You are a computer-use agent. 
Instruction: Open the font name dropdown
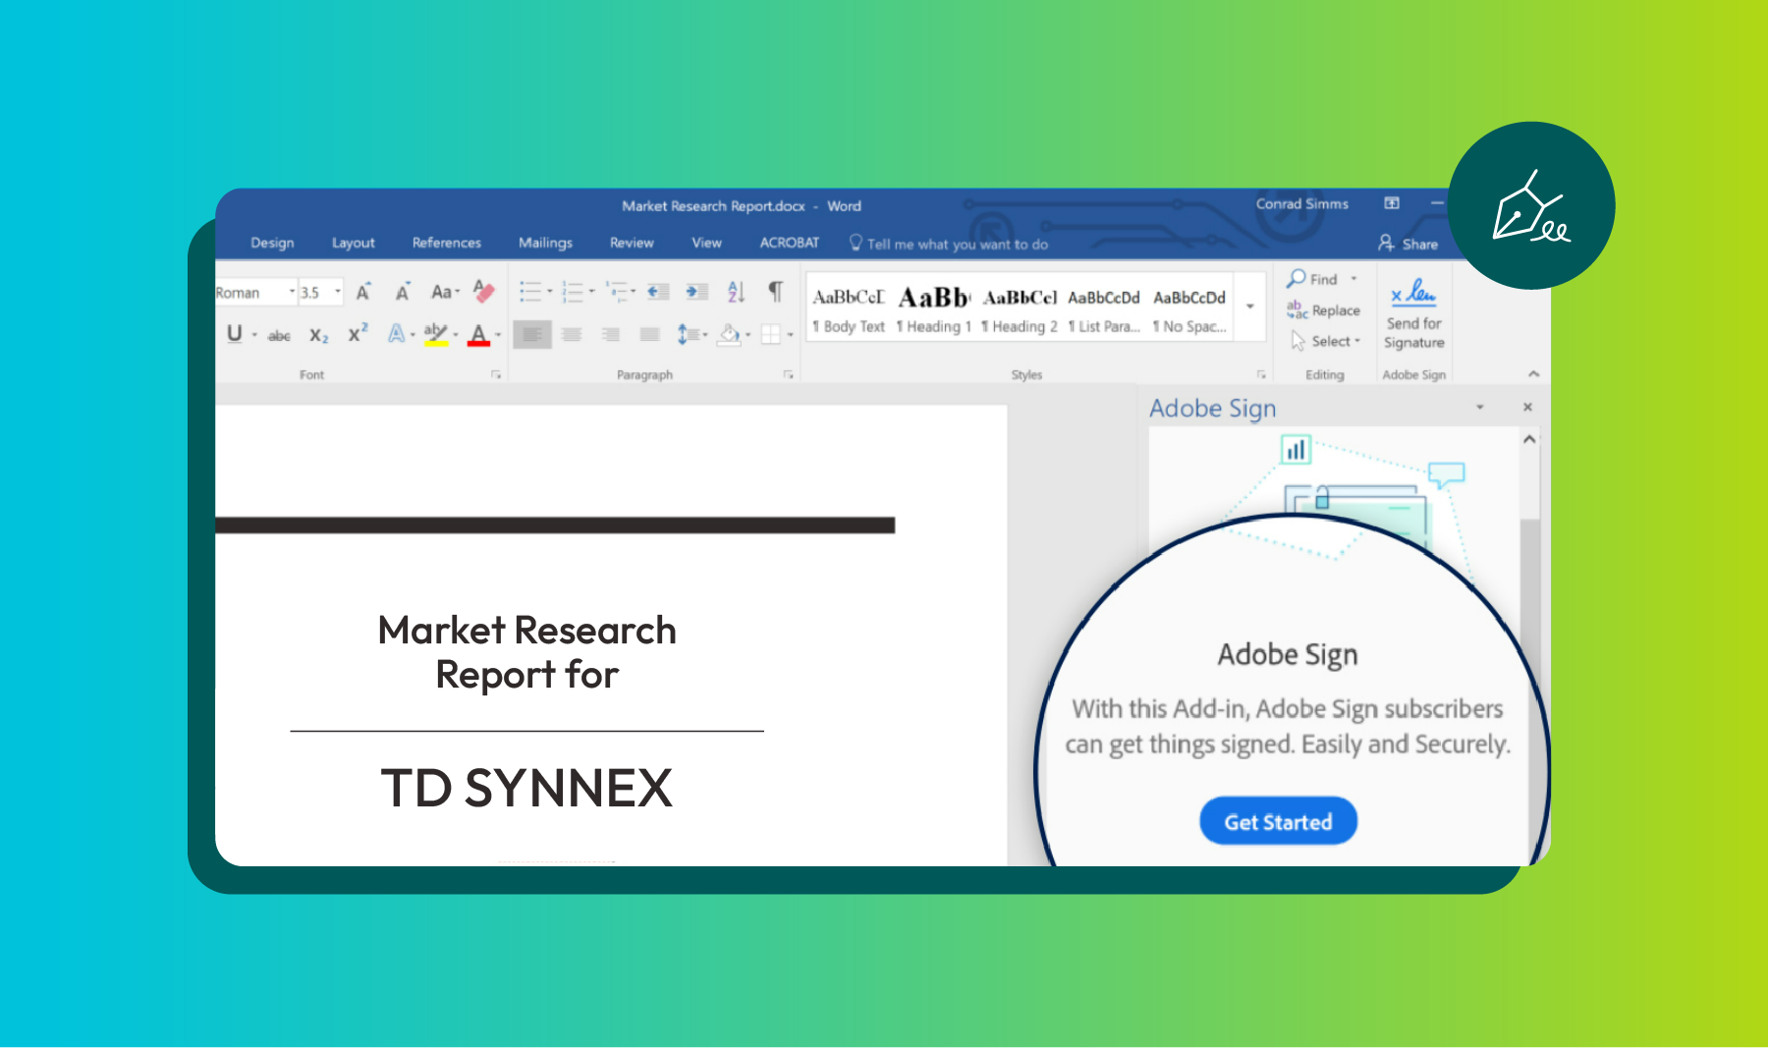coord(292,292)
